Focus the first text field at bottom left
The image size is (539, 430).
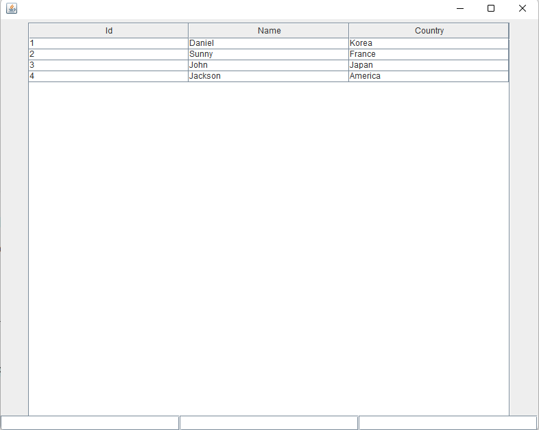point(90,422)
